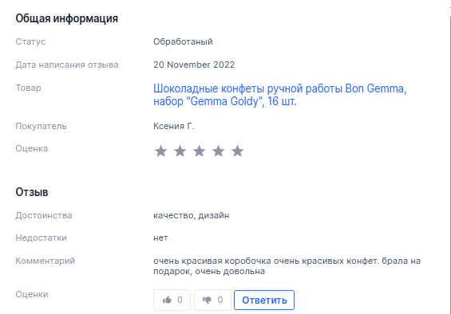Click the advantages text качество, дизайн

coord(192,215)
